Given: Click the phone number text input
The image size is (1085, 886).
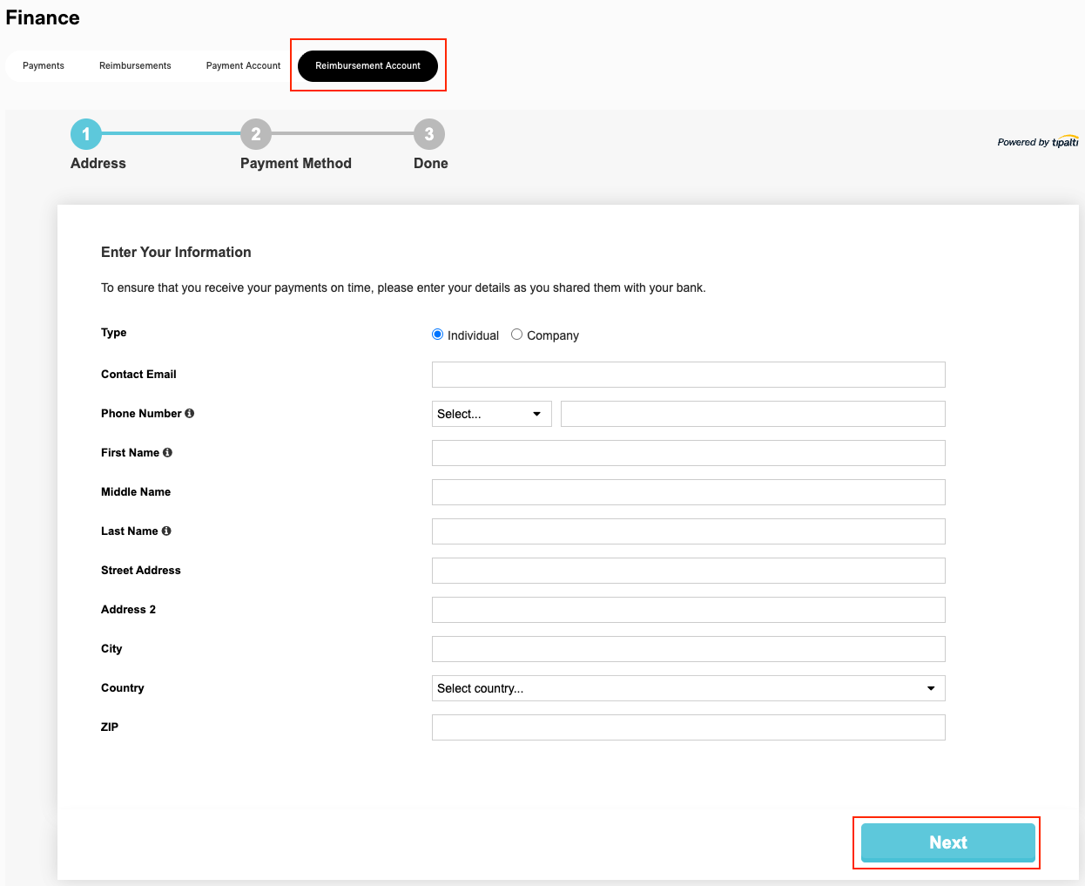Looking at the screenshot, I should click(752, 414).
